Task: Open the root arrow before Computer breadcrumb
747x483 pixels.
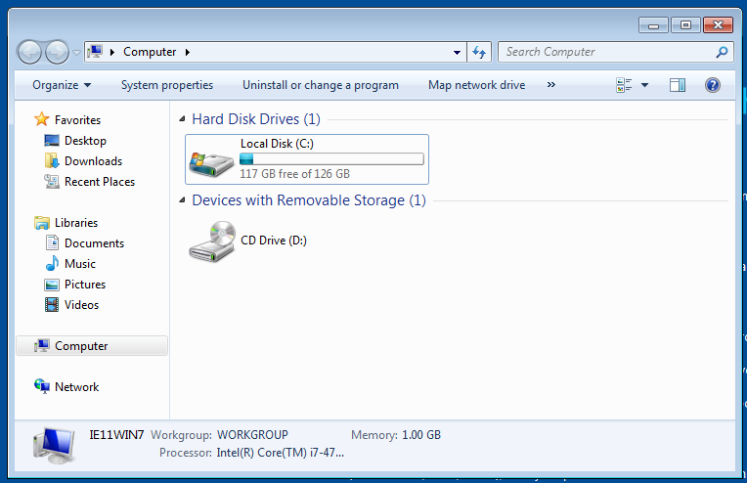Action: pyautogui.click(x=112, y=52)
